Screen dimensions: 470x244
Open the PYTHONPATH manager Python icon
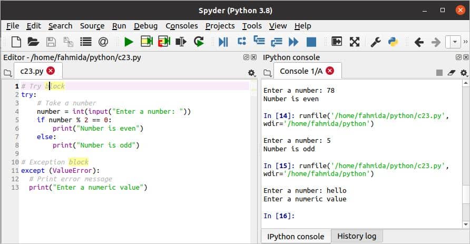point(393,42)
